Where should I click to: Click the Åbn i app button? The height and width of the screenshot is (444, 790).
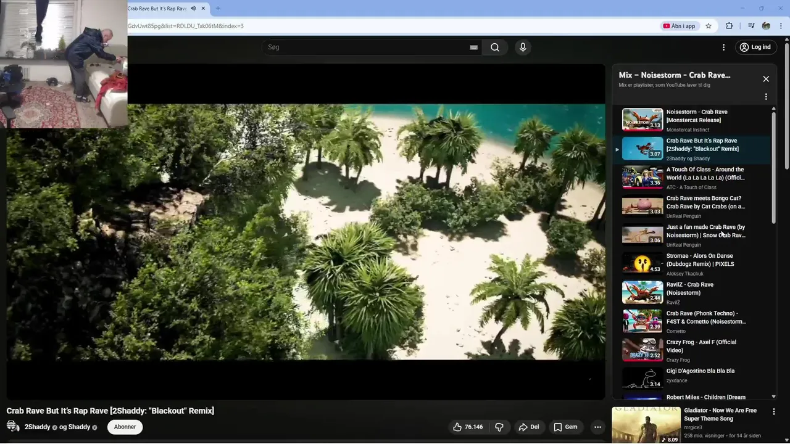point(679,26)
